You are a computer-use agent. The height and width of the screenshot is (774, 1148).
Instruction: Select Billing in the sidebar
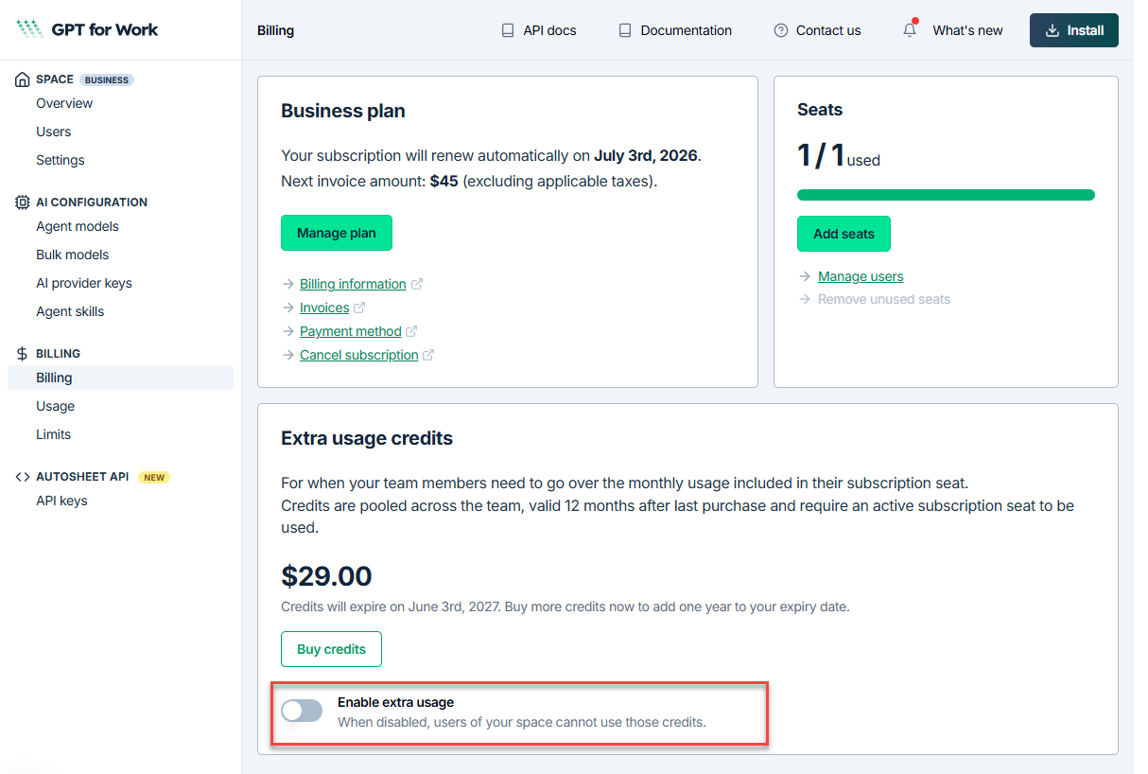120,378
